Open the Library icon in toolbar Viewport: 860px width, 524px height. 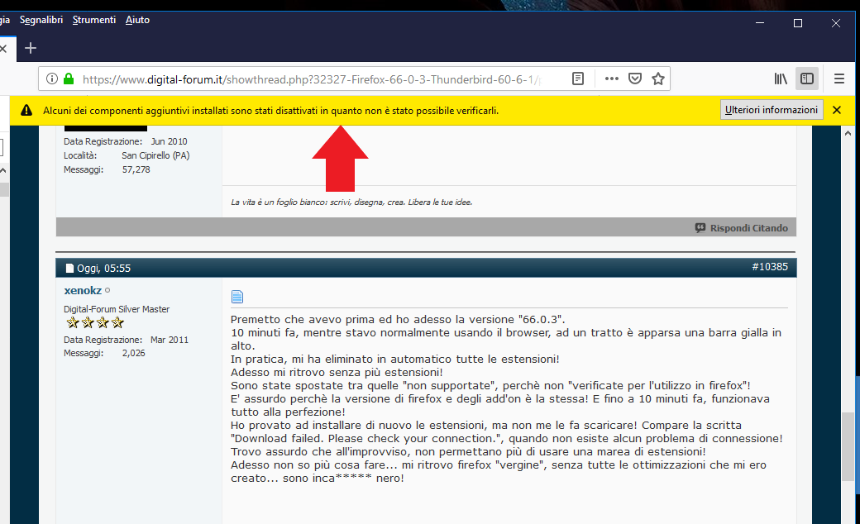[781, 79]
